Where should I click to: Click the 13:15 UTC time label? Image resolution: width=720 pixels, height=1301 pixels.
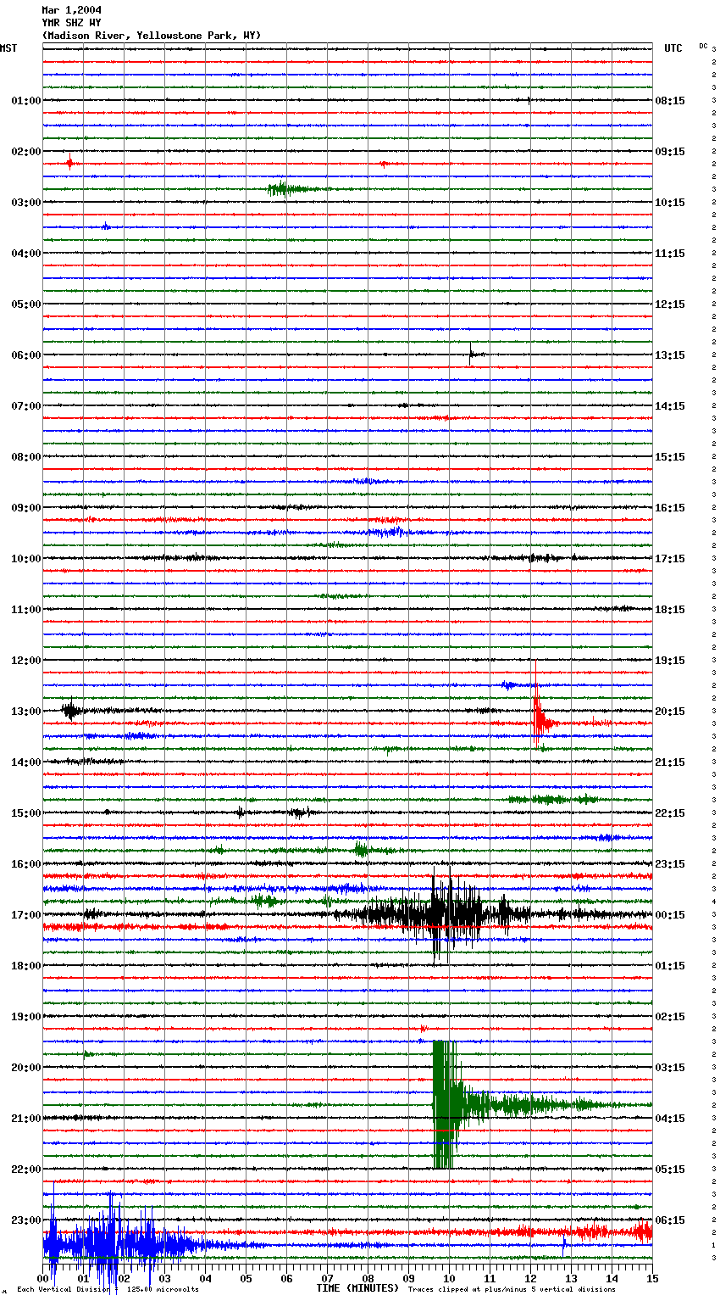[x=670, y=355]
